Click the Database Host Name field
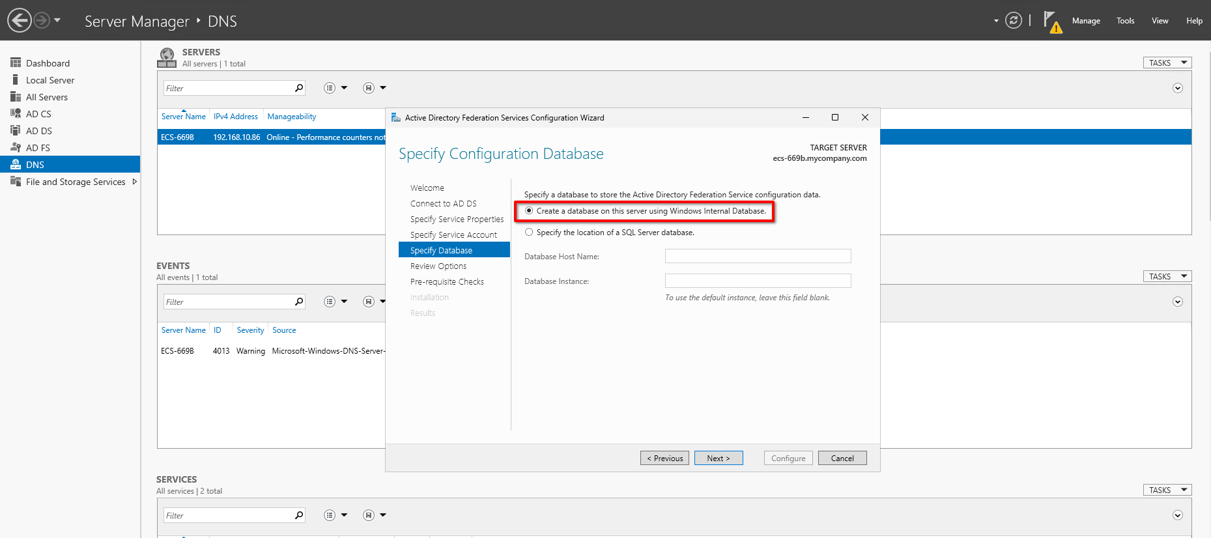 pyautogui.click(x=758, y=256)
